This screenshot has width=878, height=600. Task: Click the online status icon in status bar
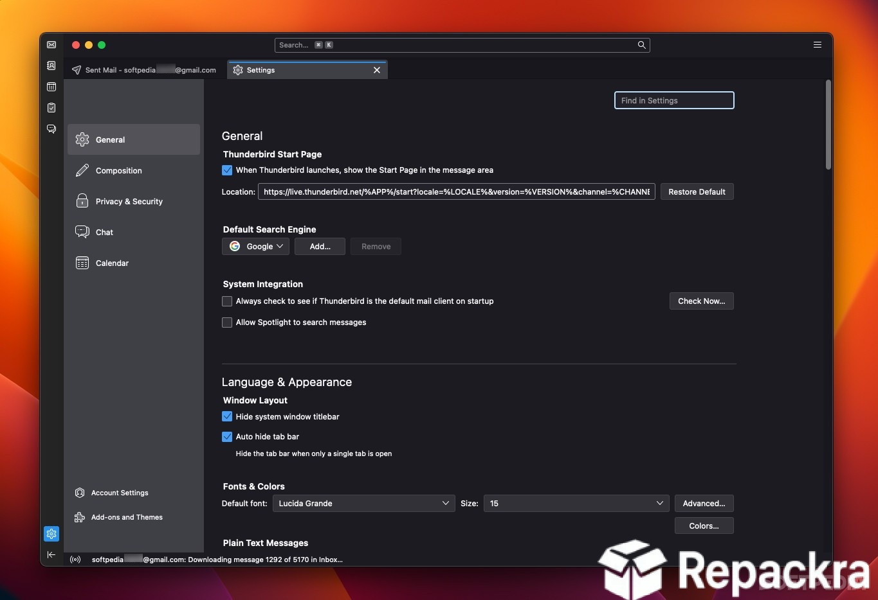coord(75,560)
